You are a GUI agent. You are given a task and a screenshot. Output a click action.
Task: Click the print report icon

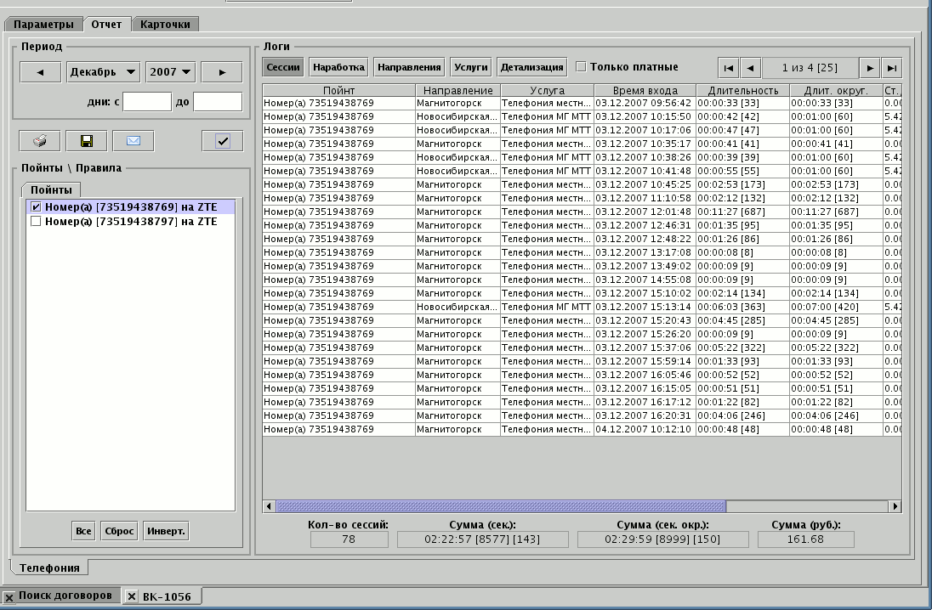pyautogui.click(x=40, y=141)
